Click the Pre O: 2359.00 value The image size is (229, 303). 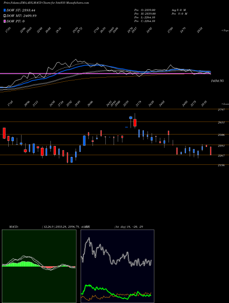point(145,10)
